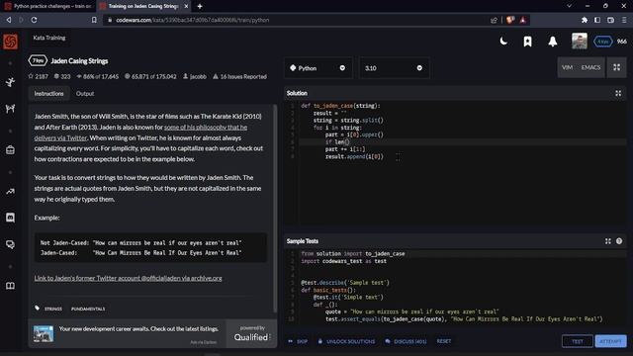Toggle the browser sidebar panel
The width and height of the screenshot is (633, 356).
pyautogui.click(x=597, y=20)
